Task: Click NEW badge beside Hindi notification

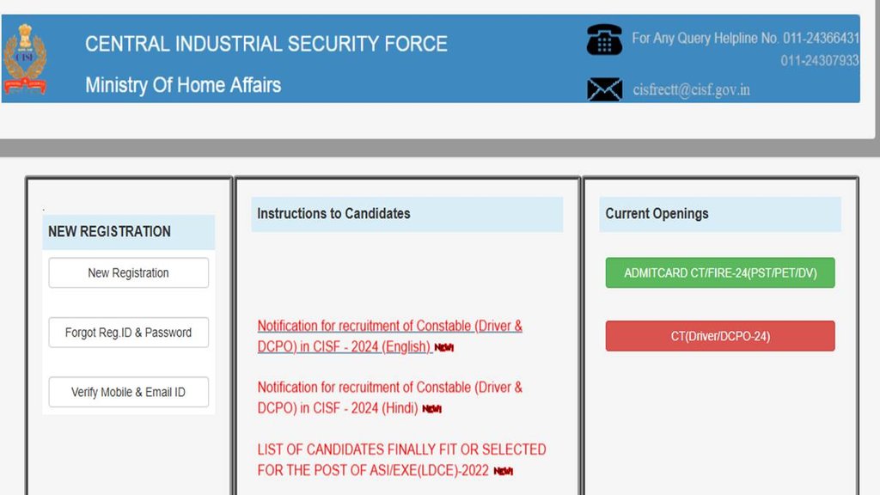Action: [x=431, y=409]
